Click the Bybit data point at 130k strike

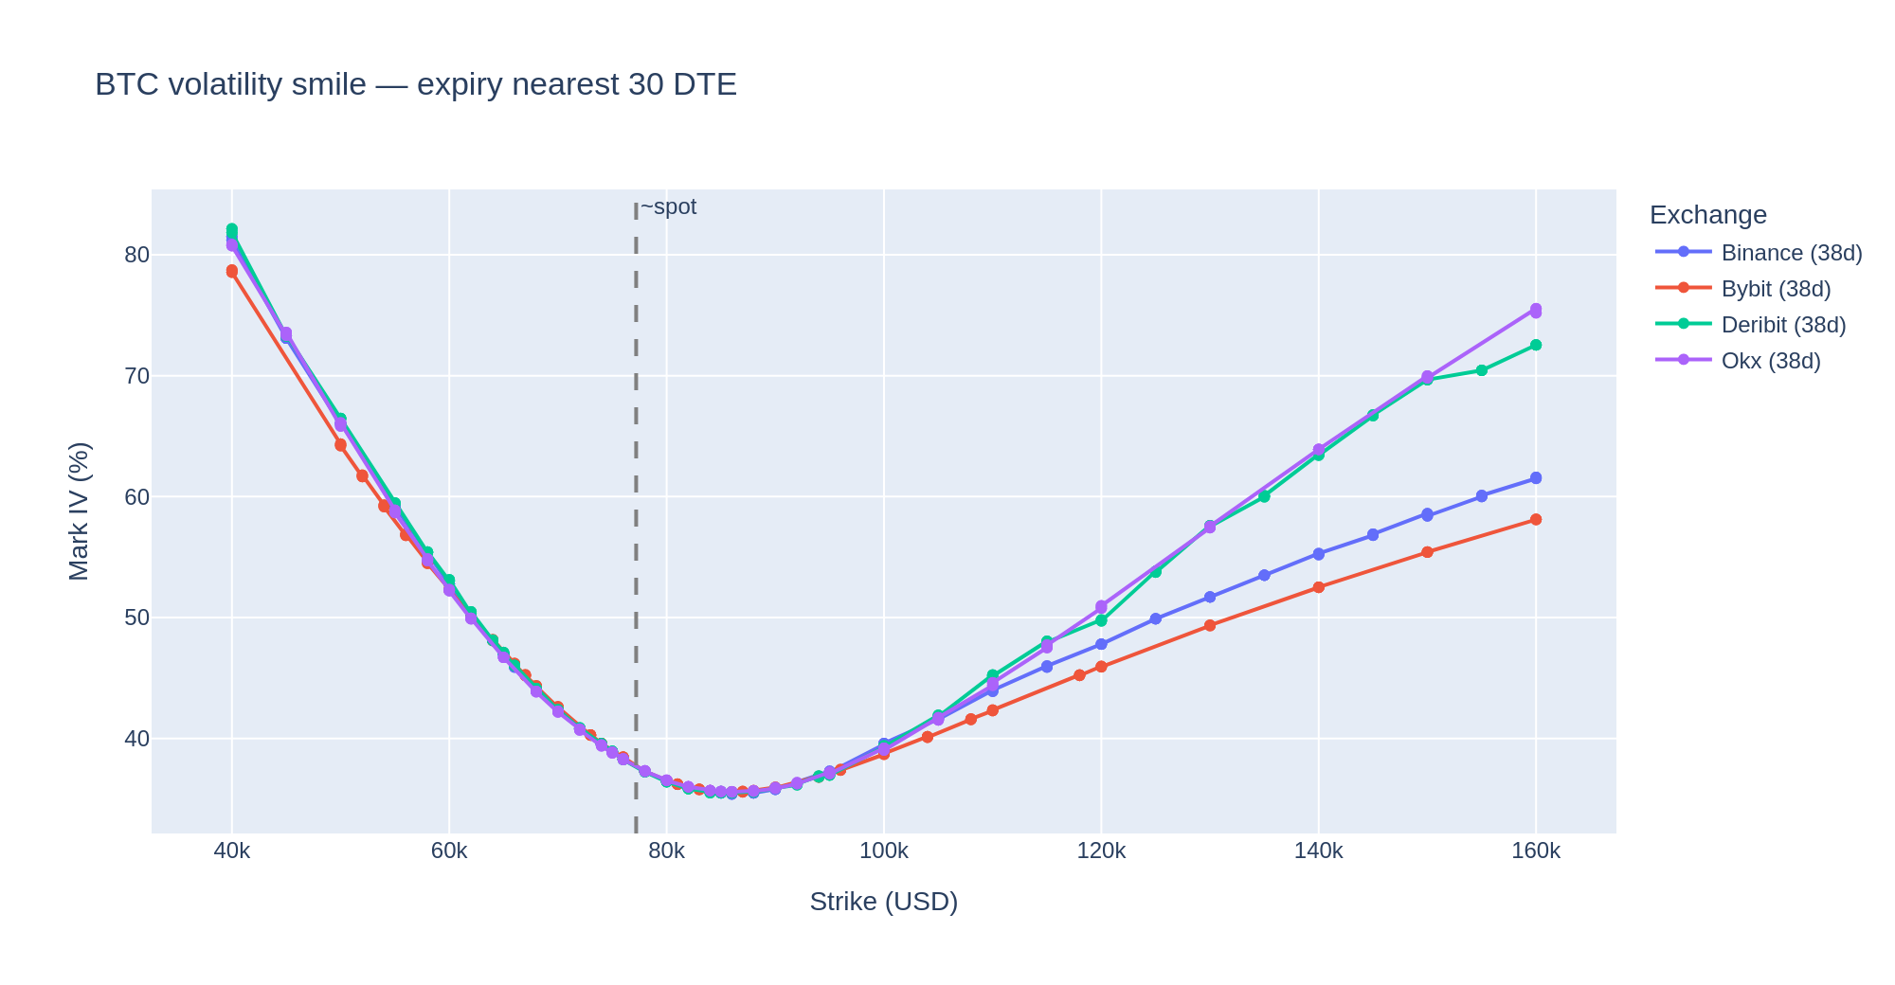tap(1209, 625)
